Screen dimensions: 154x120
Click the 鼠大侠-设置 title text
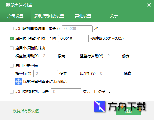[22, 5]
